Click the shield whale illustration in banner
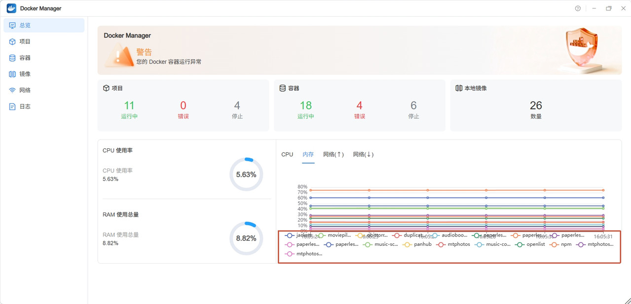 582,50
